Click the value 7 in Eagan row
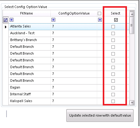This screenshot has height=128, width=140. point(53,87)
